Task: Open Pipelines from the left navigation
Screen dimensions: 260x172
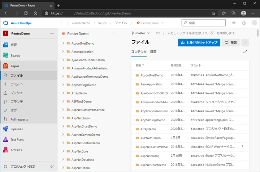Action: [16, 129]
